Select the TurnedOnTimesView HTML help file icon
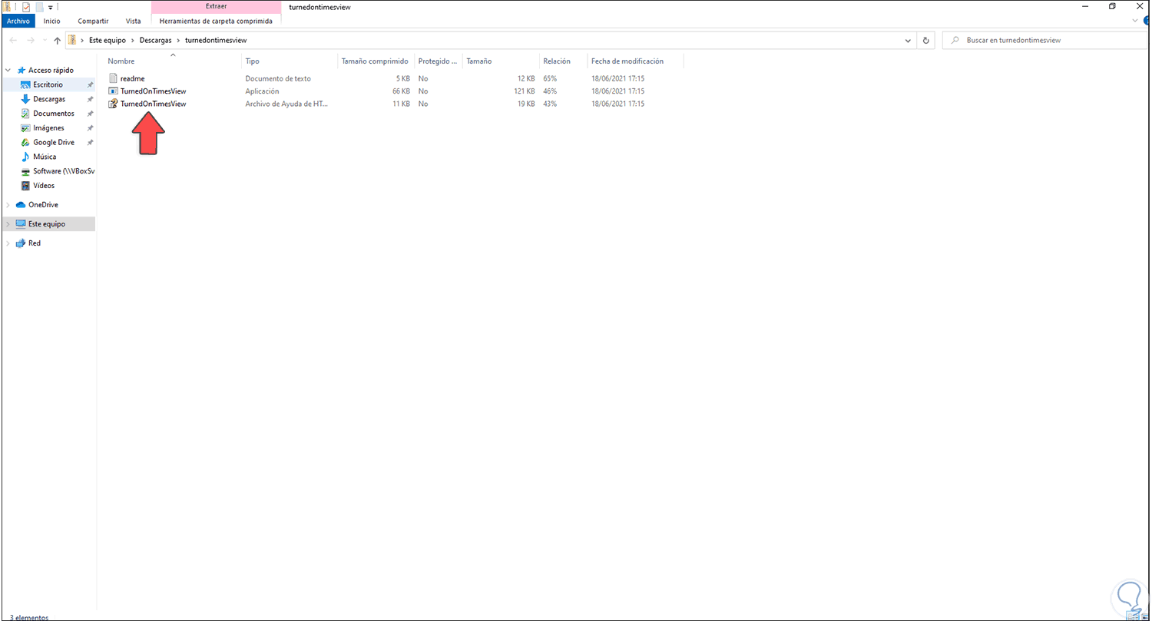The height and width of the screenshot is (621, 1152). [x=113, y=104]
